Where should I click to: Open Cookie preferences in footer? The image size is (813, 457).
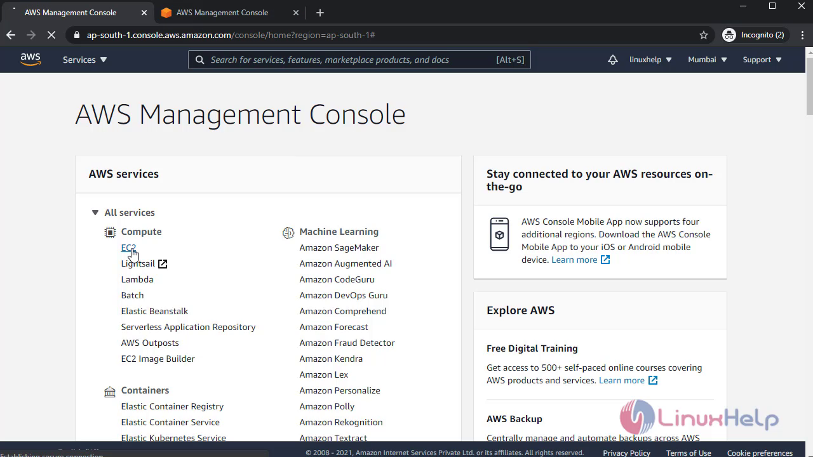[x=760, y=453]
